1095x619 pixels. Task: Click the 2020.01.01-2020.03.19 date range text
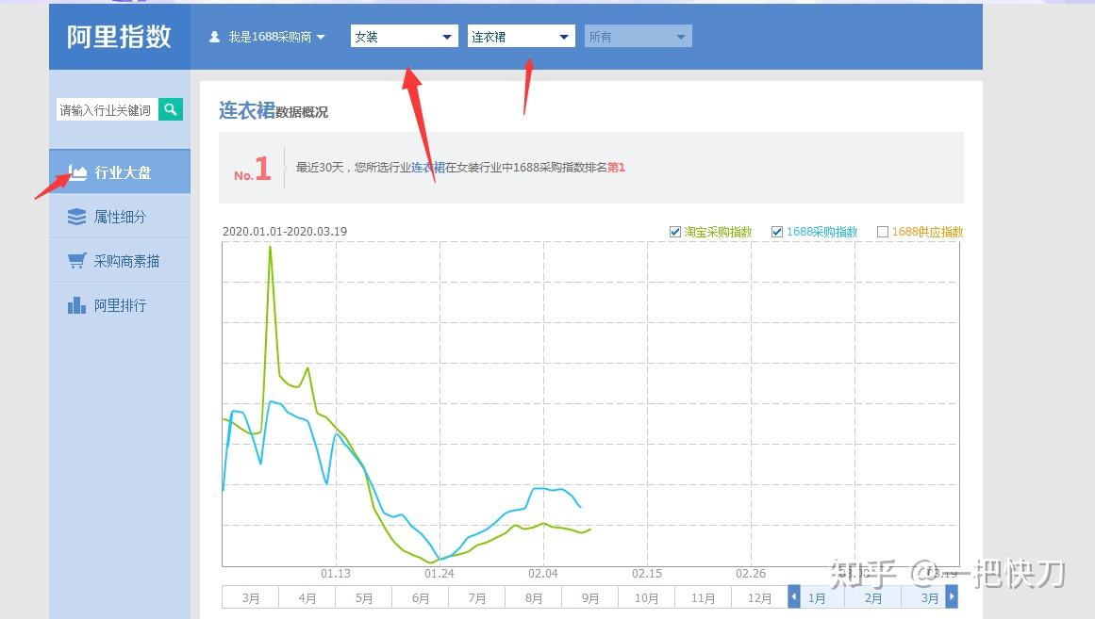285,232
